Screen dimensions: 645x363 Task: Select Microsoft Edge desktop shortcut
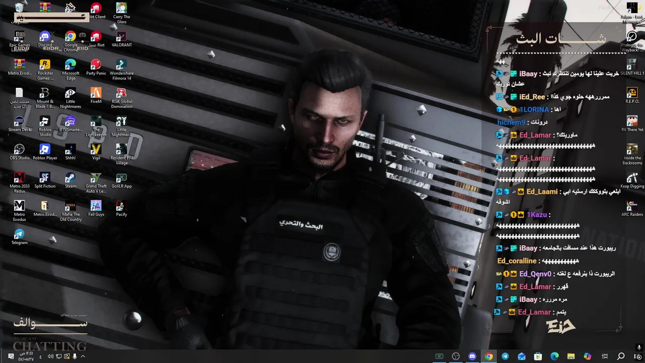pos(71,70)
